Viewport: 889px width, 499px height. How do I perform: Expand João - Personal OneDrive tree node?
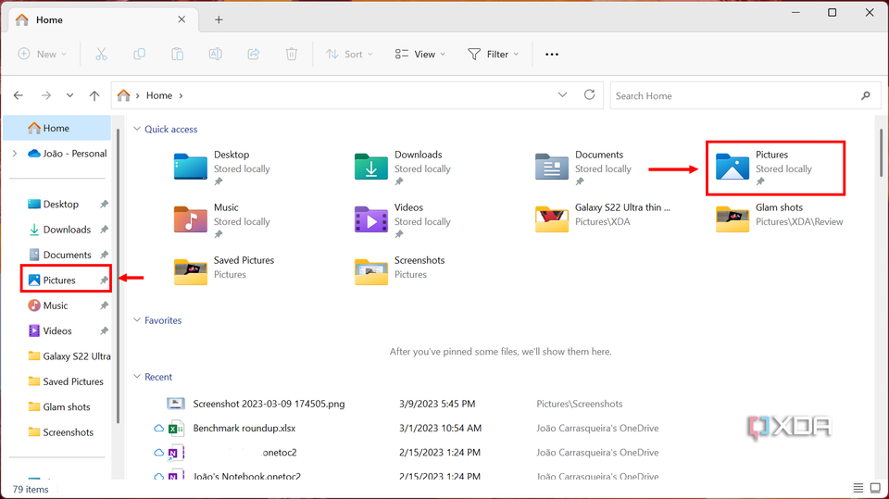(15, 153)
